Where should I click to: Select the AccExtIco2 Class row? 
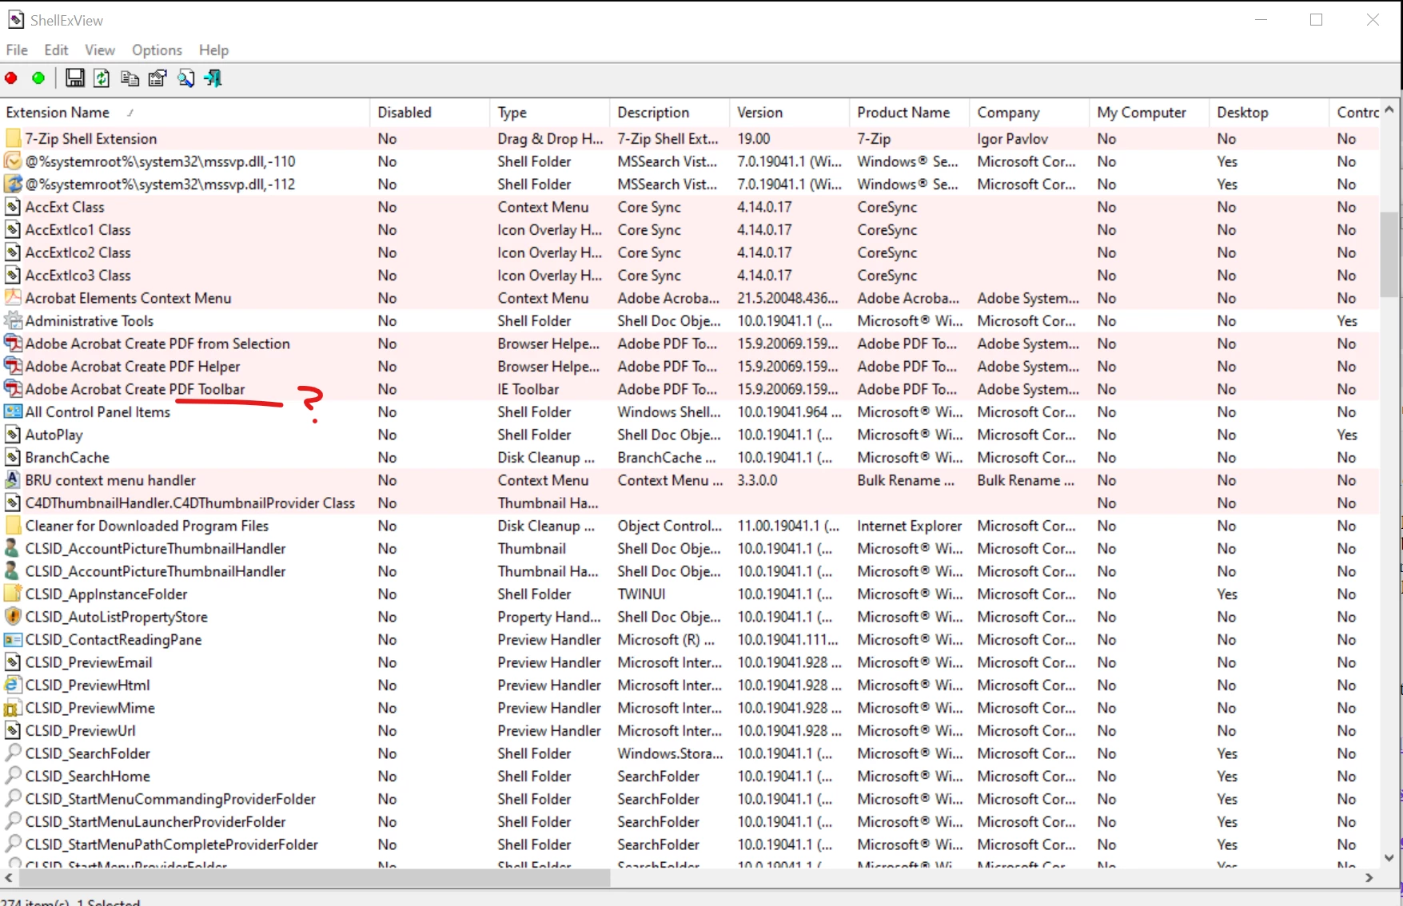[689, 252]
